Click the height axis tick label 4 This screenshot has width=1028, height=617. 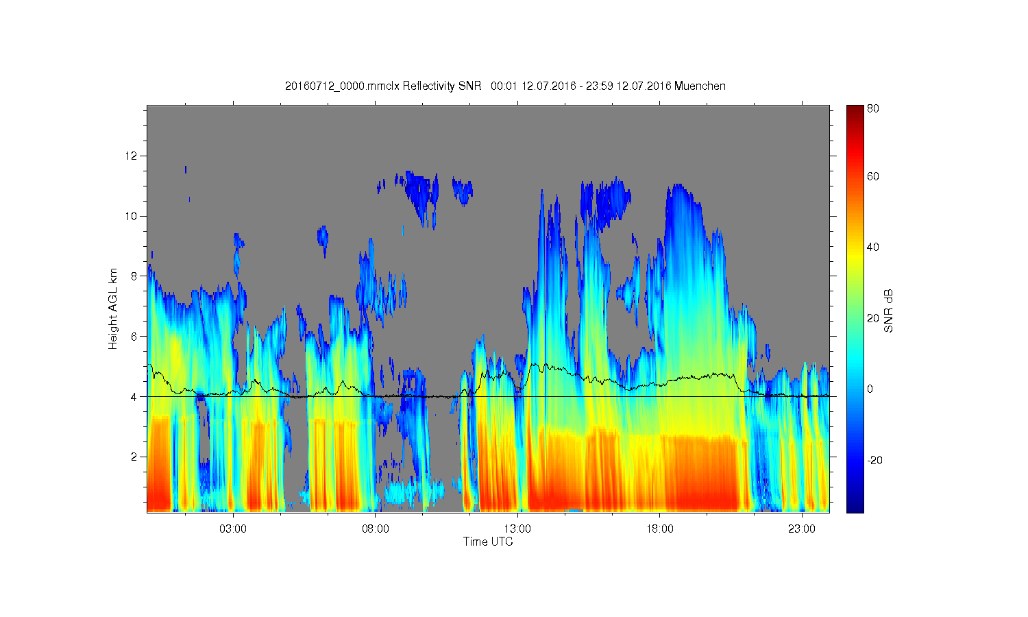[x=135, y=396]
